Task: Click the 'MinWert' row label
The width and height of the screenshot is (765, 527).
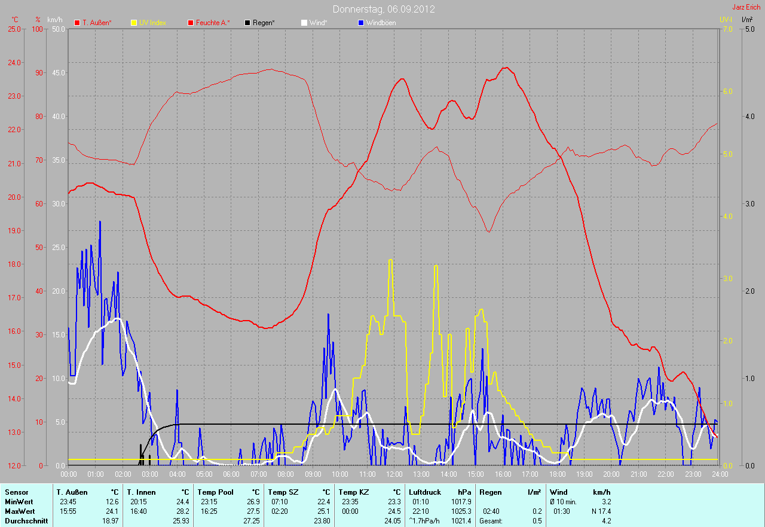Action: pos(19,502)
